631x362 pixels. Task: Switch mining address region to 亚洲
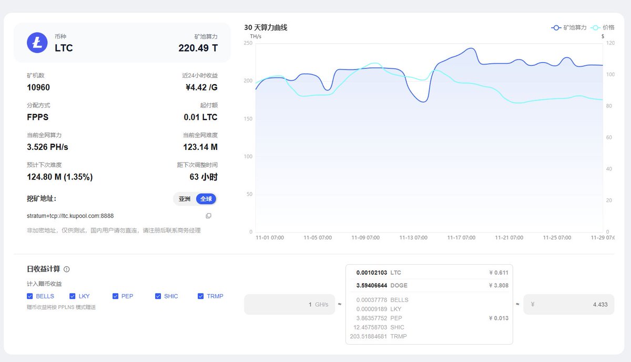[x=185, y=199]
